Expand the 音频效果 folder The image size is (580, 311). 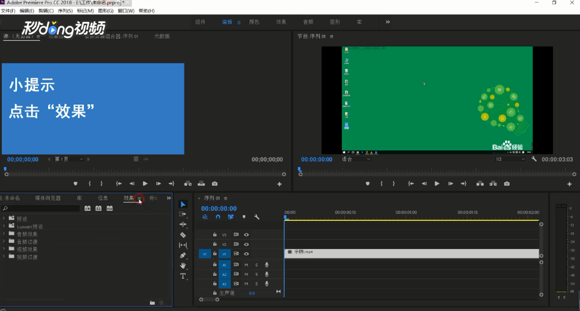click(4, 233)
